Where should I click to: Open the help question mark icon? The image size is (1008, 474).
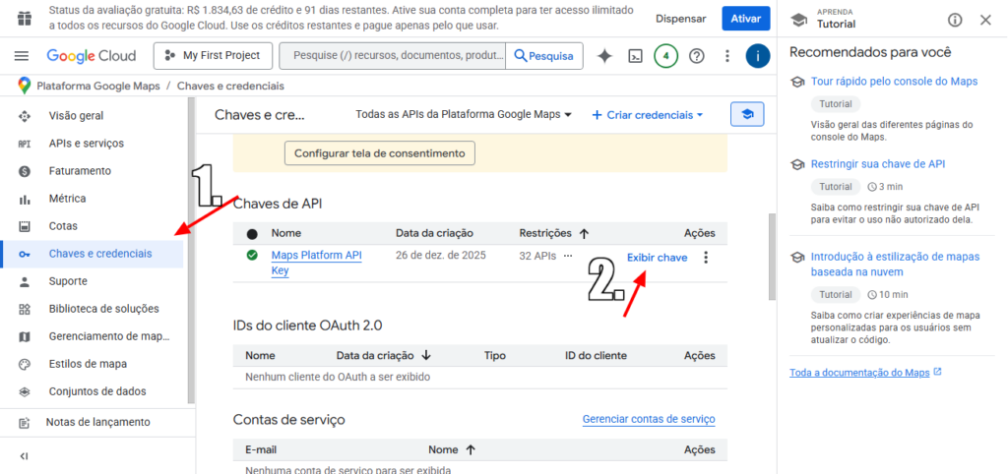pyautogui.click(x=697, y=56)
